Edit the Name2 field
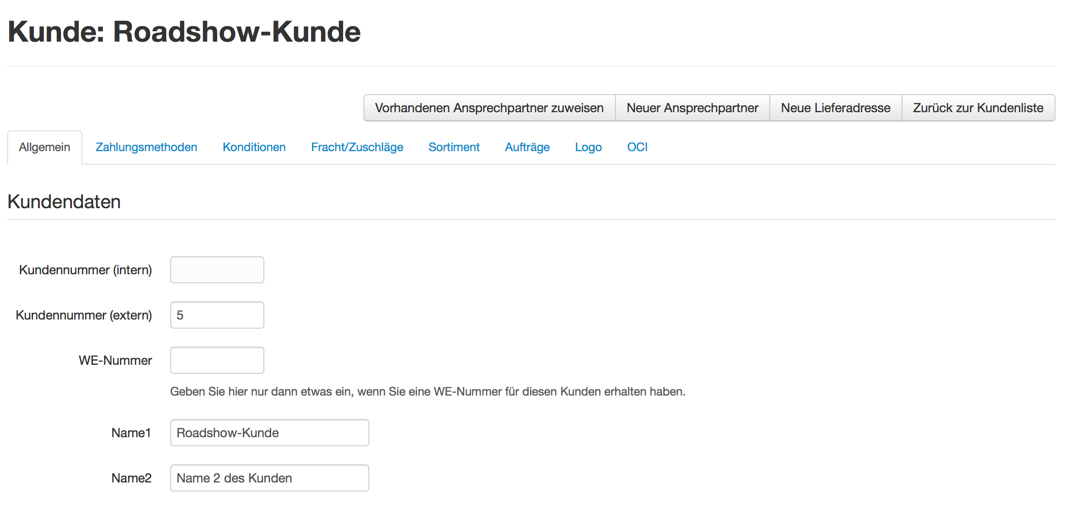Screen dimensions: 1070x506 [x=269, y=477]
